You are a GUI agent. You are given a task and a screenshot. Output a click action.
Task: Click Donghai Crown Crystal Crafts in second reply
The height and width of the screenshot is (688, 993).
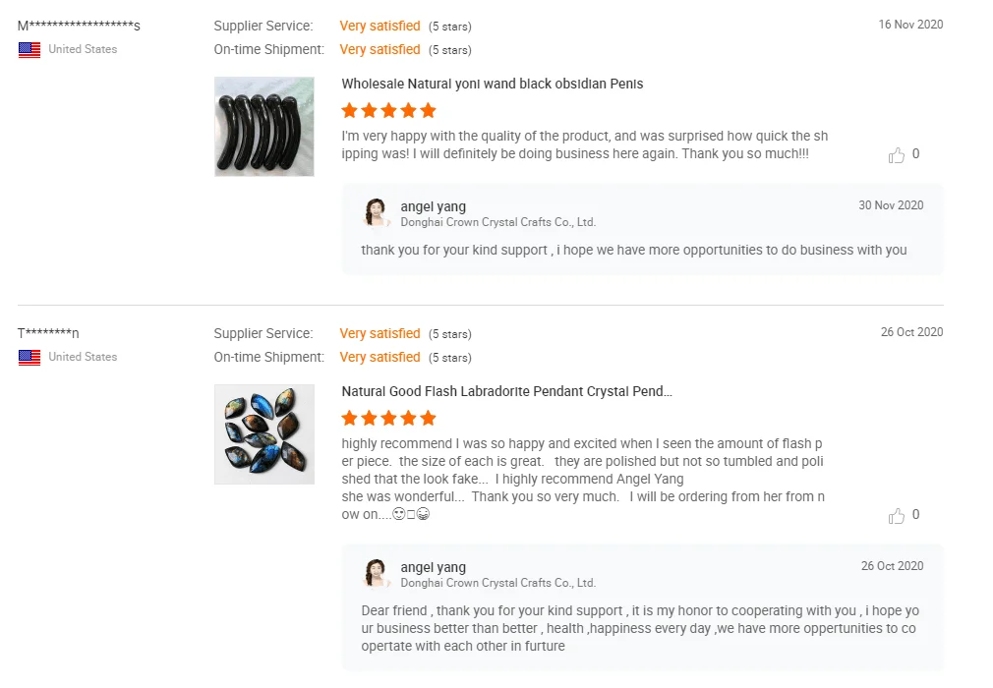(x=497, y=583)
